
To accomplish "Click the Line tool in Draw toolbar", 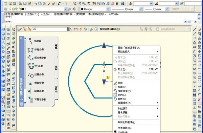I will (194, 29).
